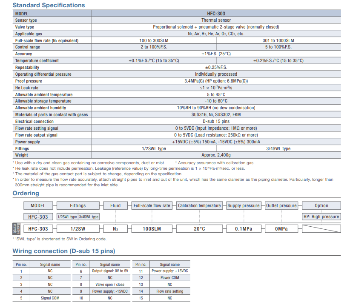The height and width of the screenshot is (302, 353).
Task: Click 'Output signal: 0V to 5V' for pin 6
Action: (110, 271)
